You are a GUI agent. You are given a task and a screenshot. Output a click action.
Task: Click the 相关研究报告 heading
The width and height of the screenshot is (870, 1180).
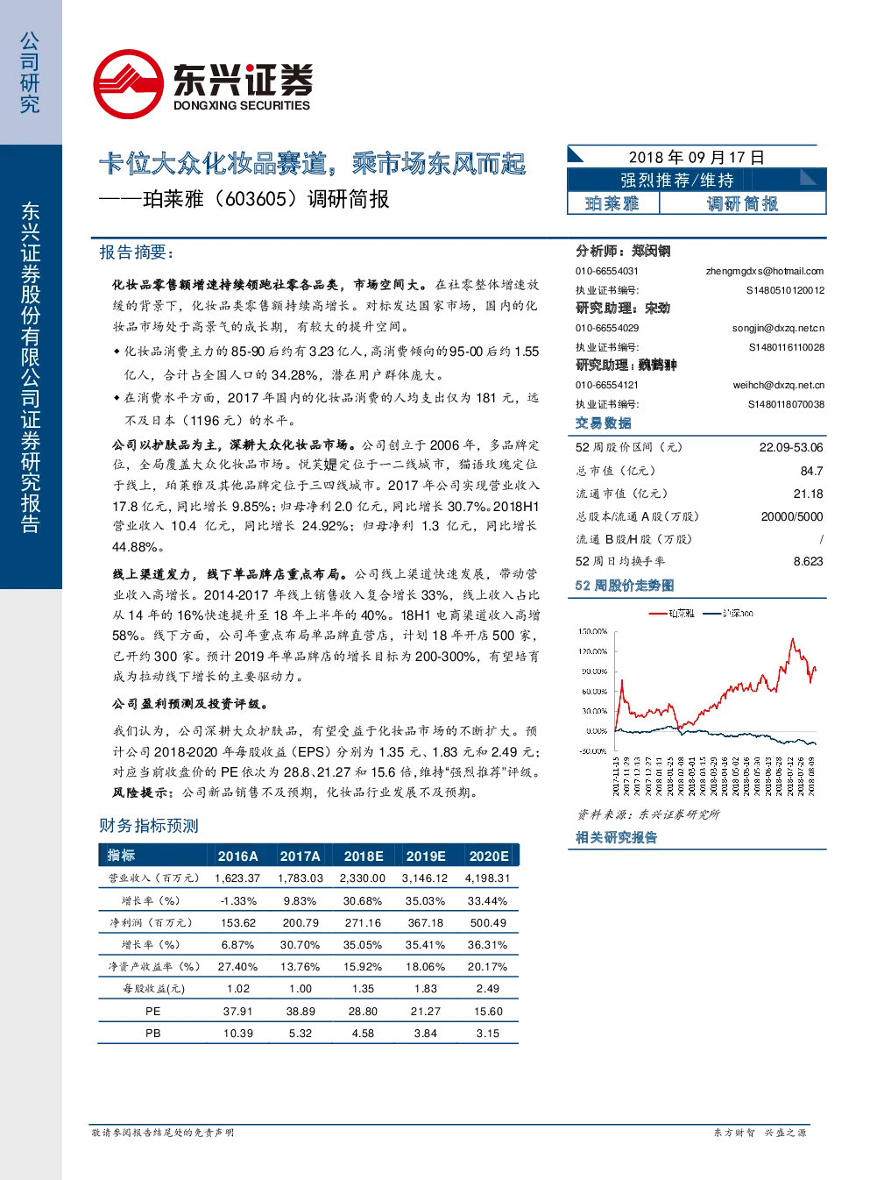617,837
